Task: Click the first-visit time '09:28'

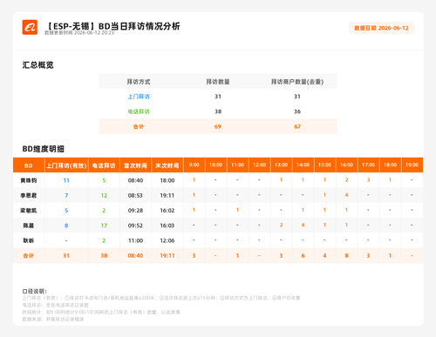Action: pyautogui.click(x=135, y=211)
